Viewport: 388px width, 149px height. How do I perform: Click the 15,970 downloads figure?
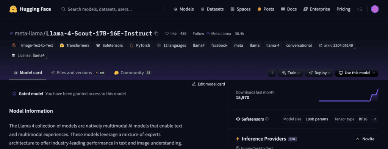(242, 98)
